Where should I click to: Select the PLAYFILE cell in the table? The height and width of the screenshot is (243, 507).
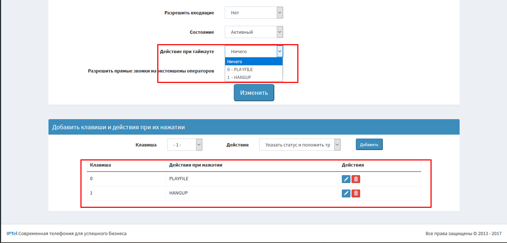[179, 179]
